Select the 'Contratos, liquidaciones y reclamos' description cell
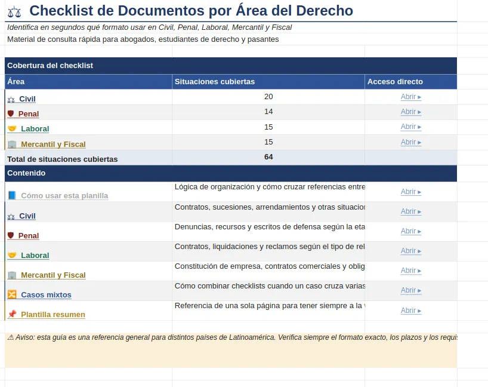Image resolution: width=488 pixels, height=387 pixels. click(268, 251)
